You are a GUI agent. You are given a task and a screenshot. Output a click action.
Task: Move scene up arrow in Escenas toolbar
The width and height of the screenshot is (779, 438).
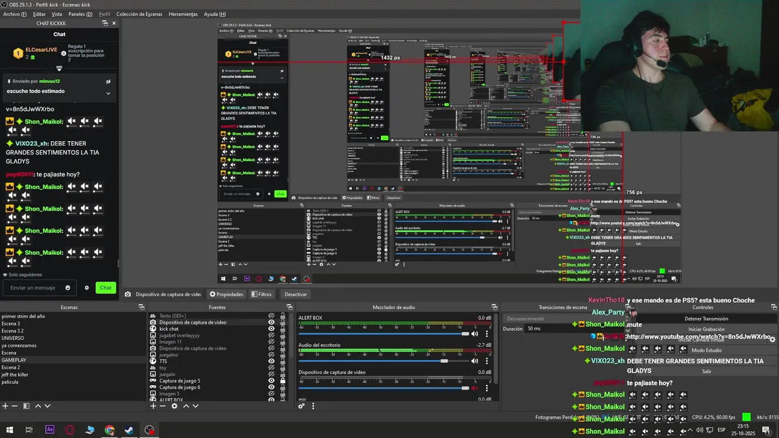point(38,406)
